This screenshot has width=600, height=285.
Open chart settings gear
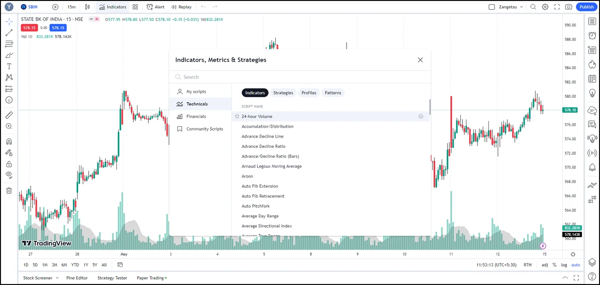click(545, 7)
